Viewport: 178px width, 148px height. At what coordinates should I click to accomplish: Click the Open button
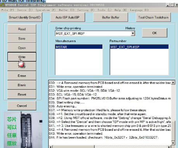coord(22,48)
